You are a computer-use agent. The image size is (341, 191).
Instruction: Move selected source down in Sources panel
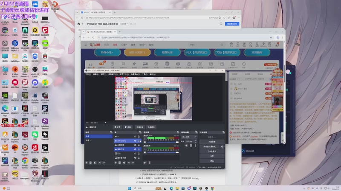click(x=133, y=163)
